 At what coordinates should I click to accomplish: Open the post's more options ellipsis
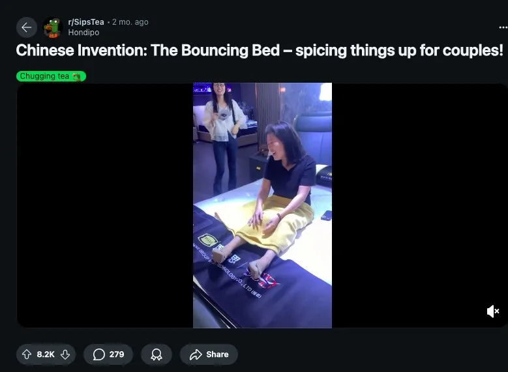tap(503, 27)
